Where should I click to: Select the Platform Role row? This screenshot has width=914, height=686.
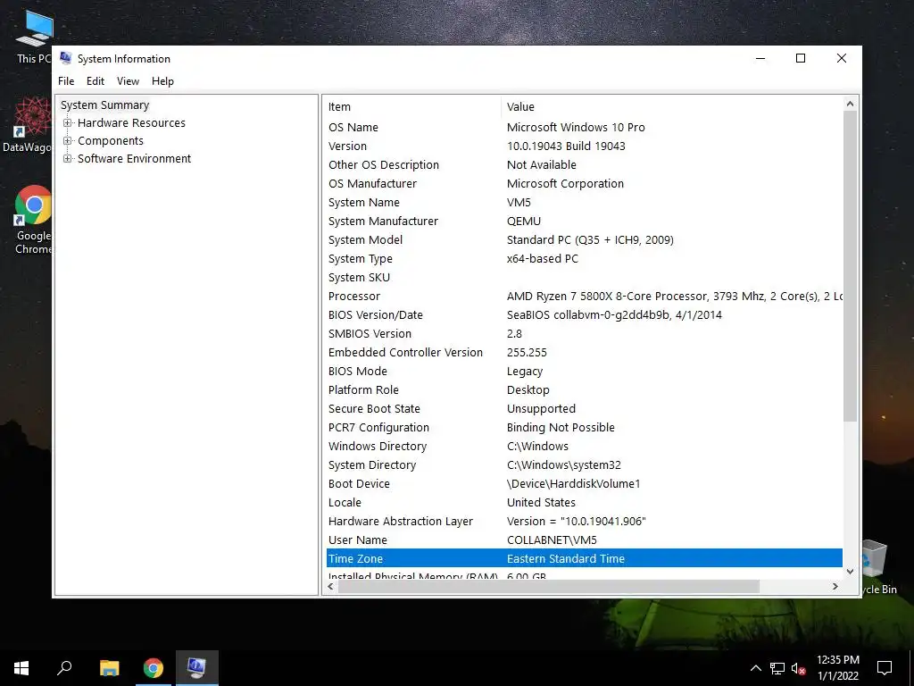pyautogui.click(x=584, y=389)
